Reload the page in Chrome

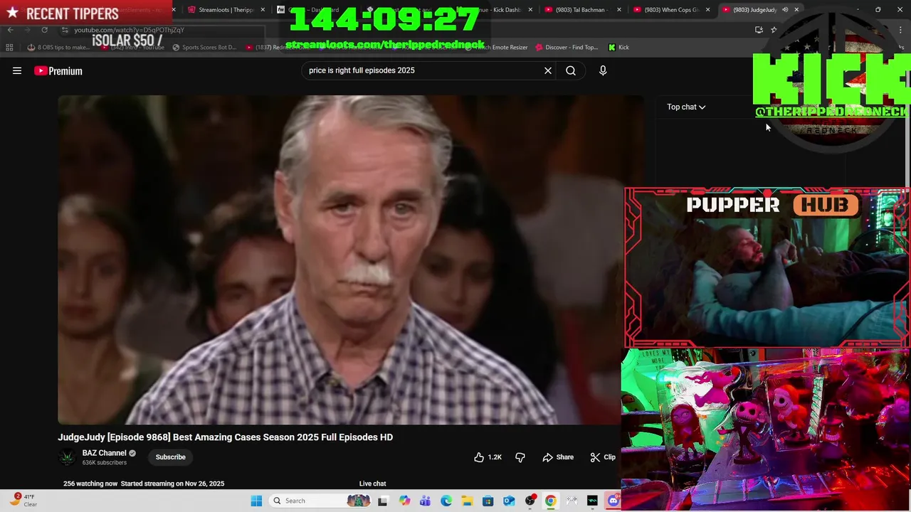click(x=44, y=30)
